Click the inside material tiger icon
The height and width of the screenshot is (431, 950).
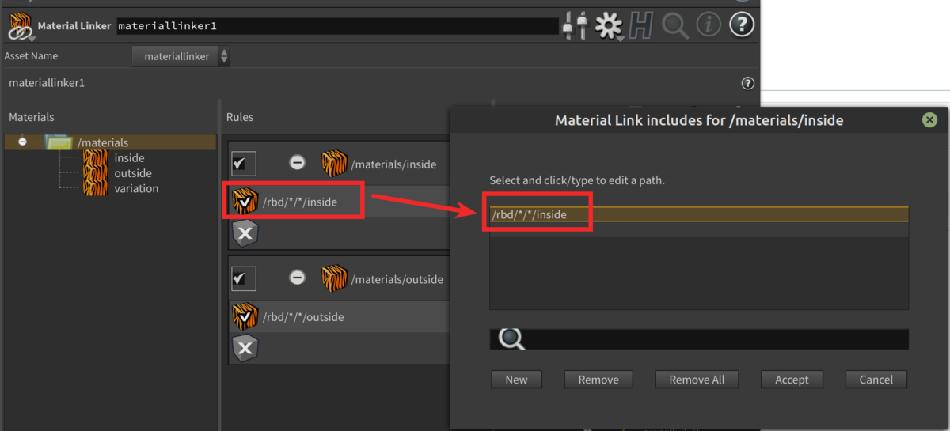pos(95,158)
